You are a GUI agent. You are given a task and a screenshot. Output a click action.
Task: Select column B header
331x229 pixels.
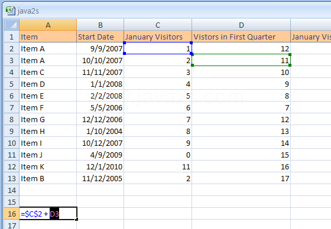(100, 25)
